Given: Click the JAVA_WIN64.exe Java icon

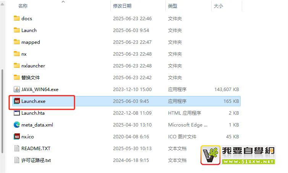Looking at the screenshot, I should coord(17,89).
